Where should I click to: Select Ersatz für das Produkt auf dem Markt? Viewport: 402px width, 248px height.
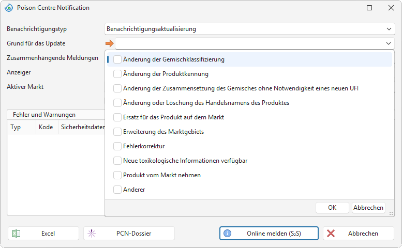[117, 117]
